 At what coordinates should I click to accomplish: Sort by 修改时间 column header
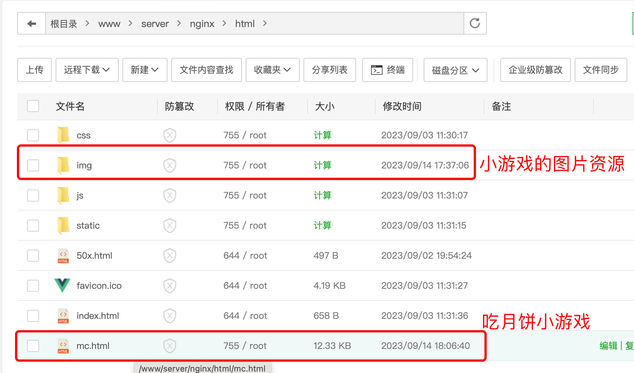click(x=402, y=106)
